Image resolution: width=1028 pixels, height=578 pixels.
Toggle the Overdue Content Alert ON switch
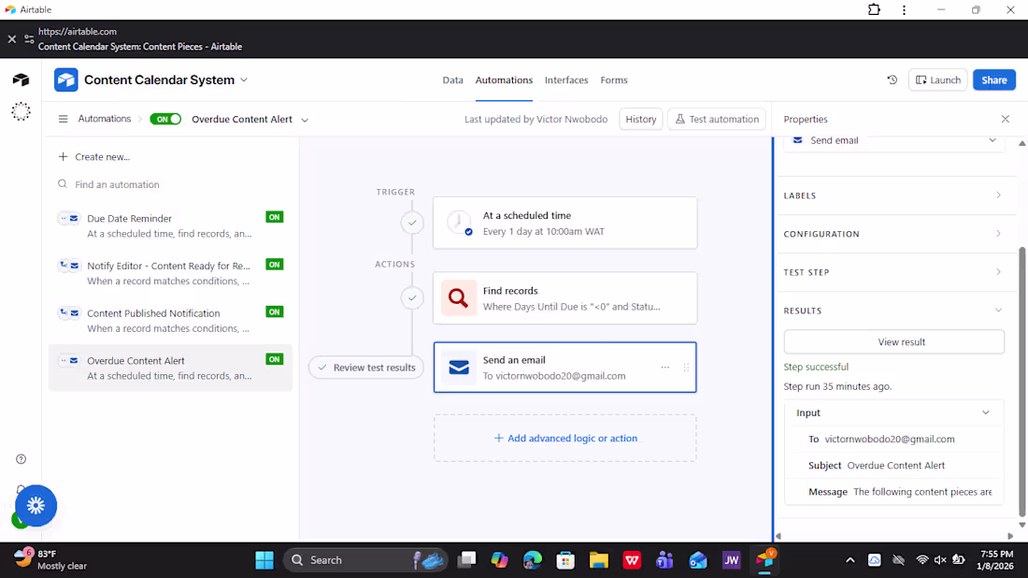coord(165,119)
